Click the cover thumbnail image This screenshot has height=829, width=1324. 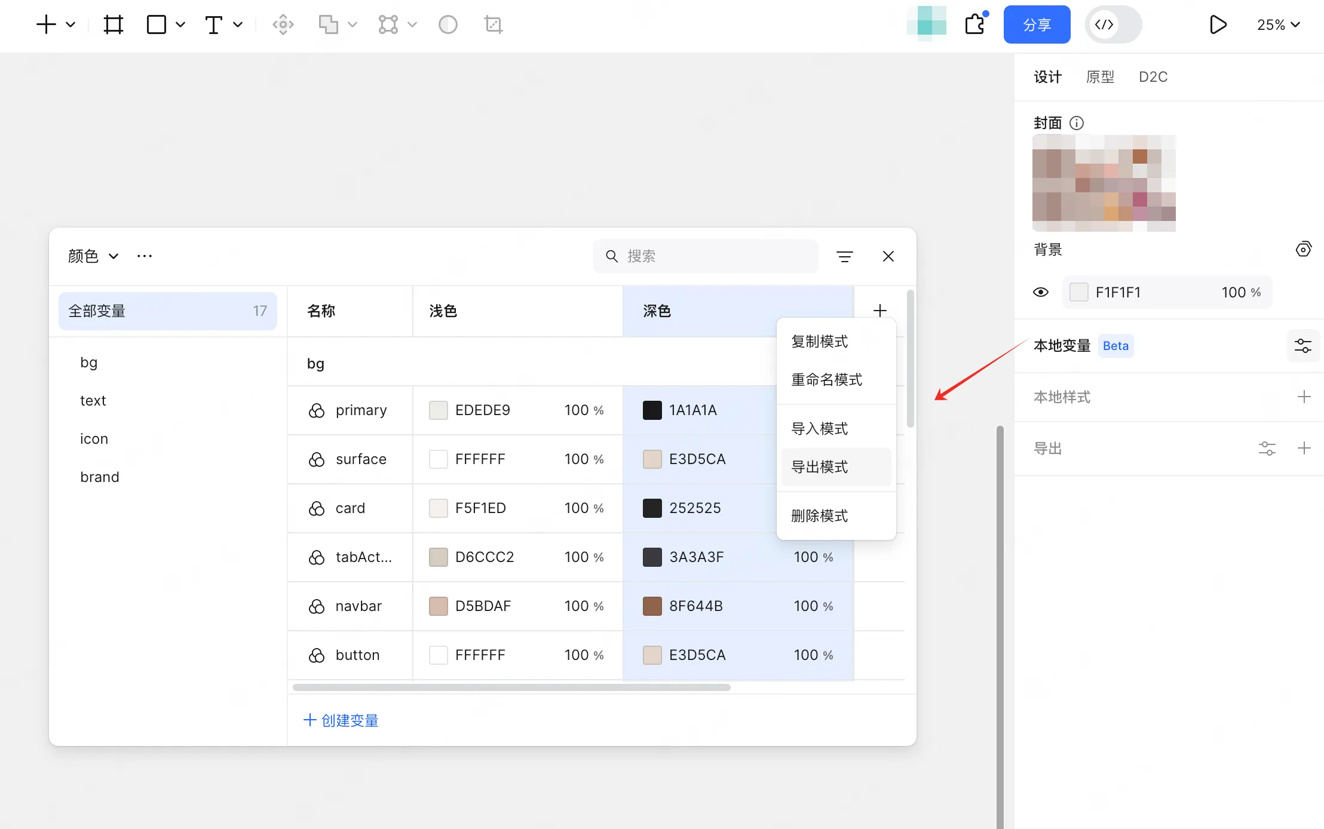[1104, 183]
